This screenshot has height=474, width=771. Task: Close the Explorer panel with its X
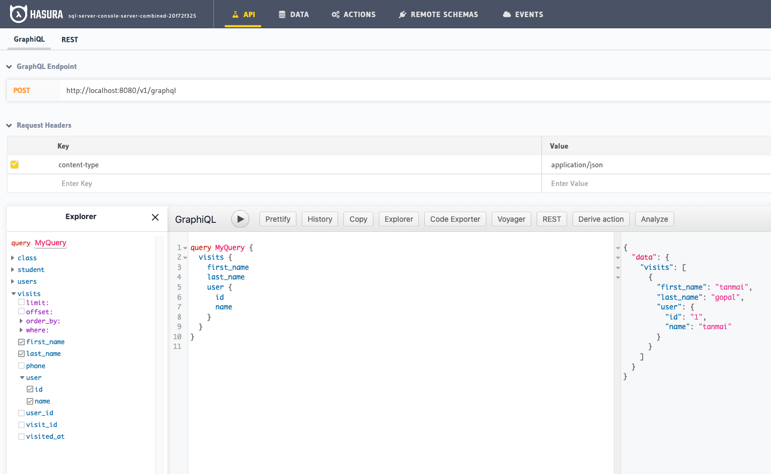pos(155,217)
